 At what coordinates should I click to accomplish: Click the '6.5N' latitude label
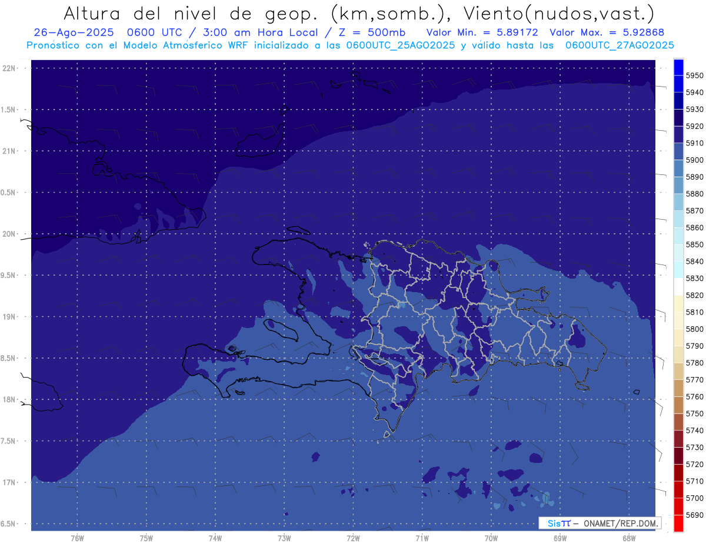[9, 524]
